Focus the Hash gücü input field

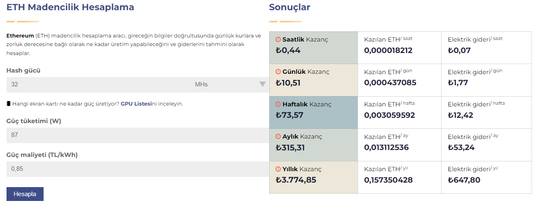click(98, 84)
